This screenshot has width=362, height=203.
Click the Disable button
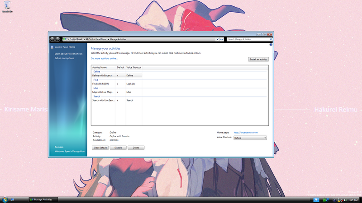118,148
